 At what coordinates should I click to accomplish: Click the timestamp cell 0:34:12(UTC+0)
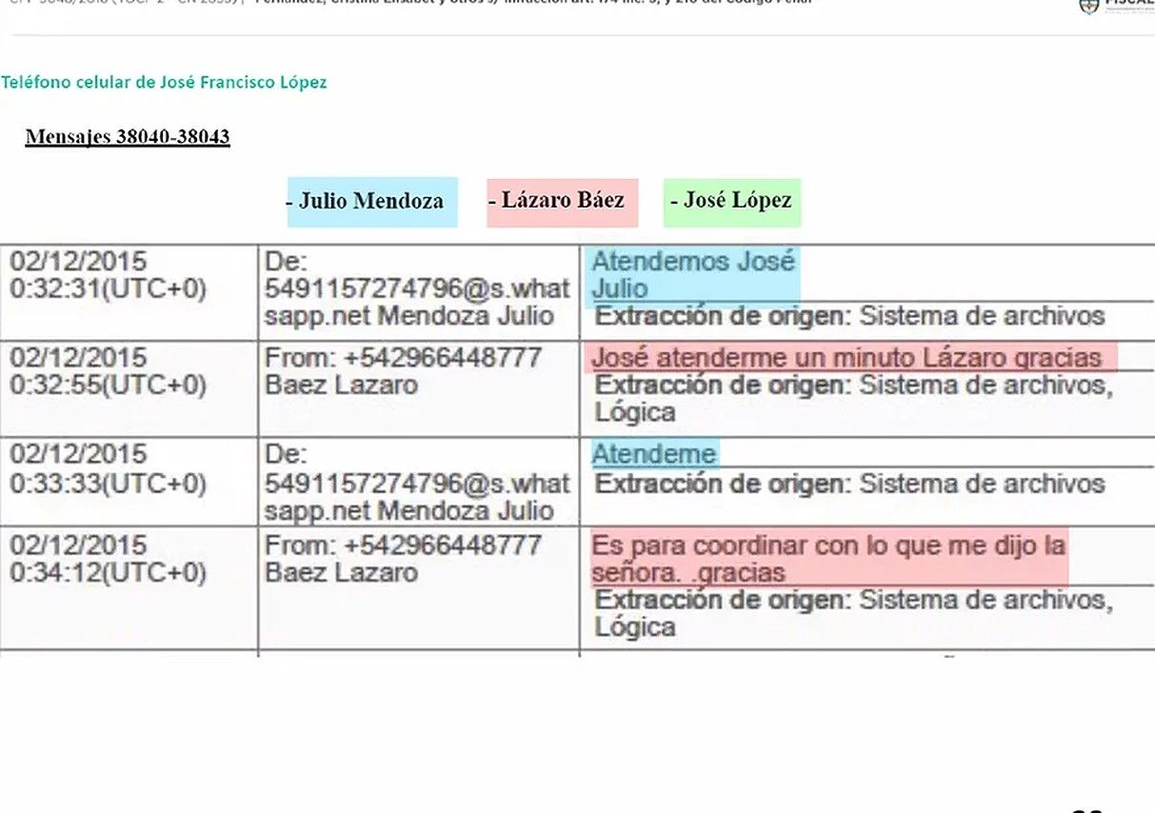point(108,573)
